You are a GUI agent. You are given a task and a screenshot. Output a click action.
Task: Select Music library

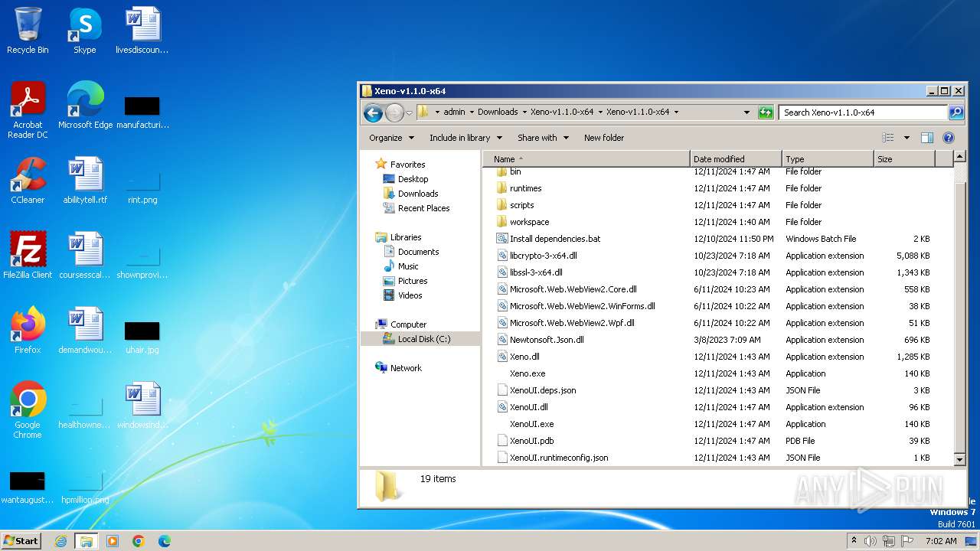(408, 266)
